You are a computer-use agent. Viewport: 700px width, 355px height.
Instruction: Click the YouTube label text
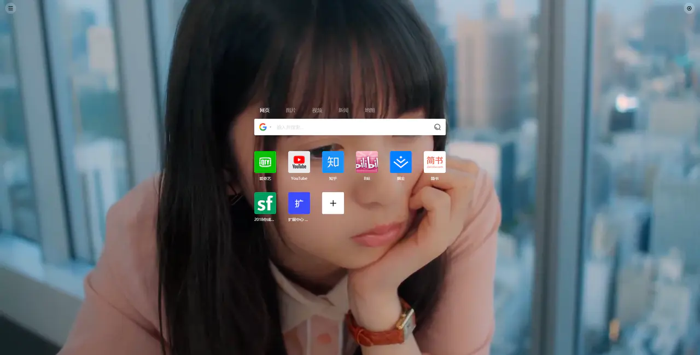(x=299, y=178)
